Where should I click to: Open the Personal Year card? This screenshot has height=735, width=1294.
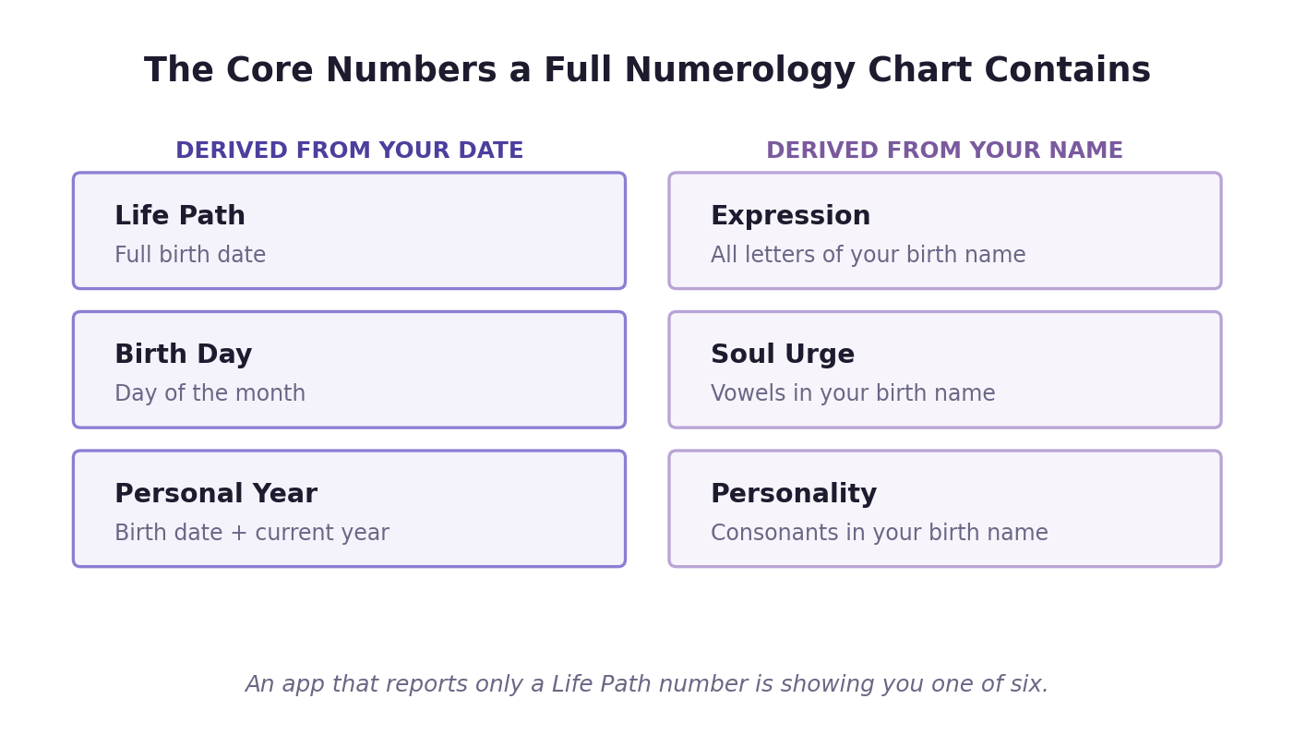pos(349,509)
